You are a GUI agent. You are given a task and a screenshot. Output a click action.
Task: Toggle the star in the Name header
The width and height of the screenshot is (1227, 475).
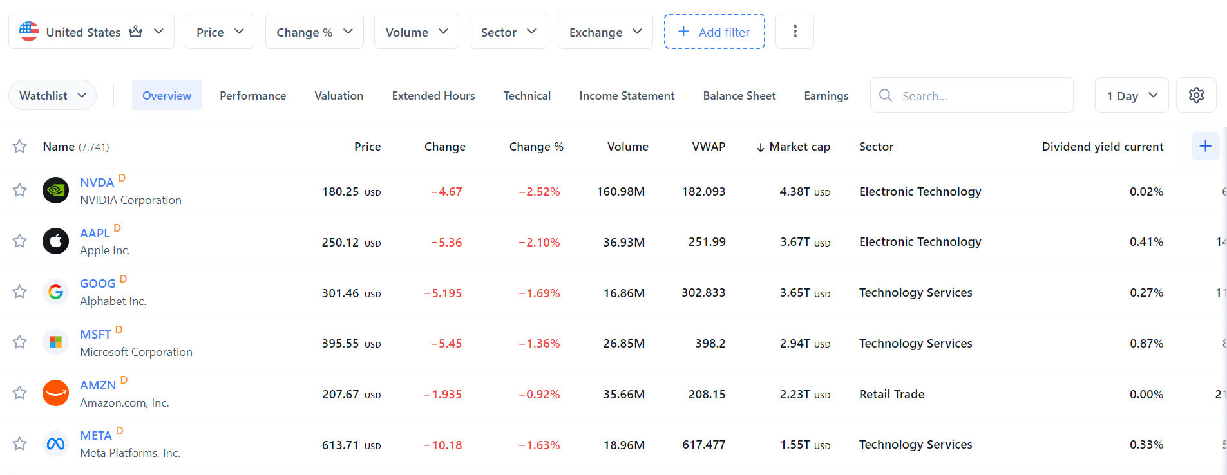(x=20, y=146)
